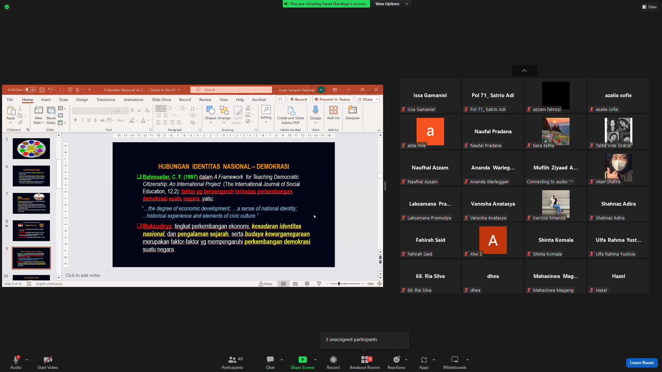The width and height of the screenshot is (662, 372).
Task: Click Create and Share Adobe PDF
Action: tap(291, 115)
